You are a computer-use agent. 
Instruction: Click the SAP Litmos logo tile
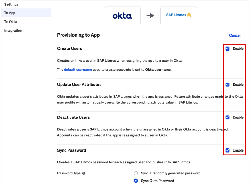click(179, 15)
